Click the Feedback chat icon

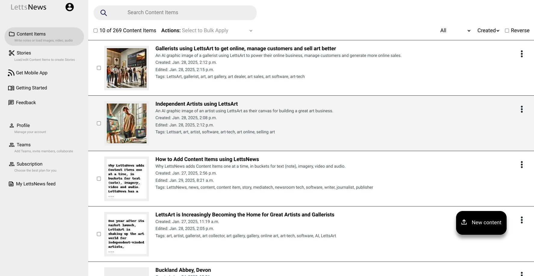click(x=11, y=103)
